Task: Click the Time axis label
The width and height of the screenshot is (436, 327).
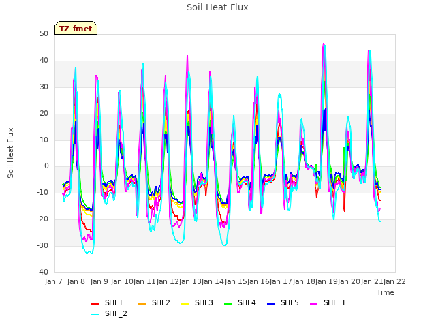Action: coord(386,292)
